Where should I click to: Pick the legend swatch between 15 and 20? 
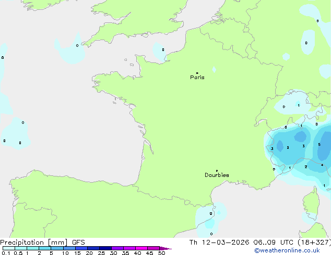click(81, 248)
